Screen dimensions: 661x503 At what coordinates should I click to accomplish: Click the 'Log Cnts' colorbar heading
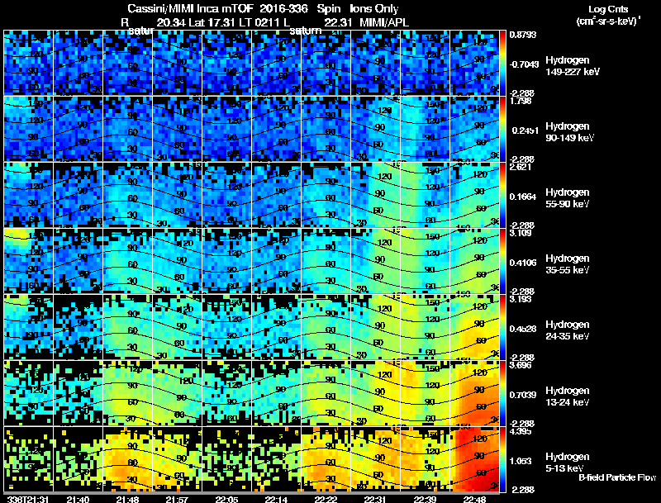608,9
